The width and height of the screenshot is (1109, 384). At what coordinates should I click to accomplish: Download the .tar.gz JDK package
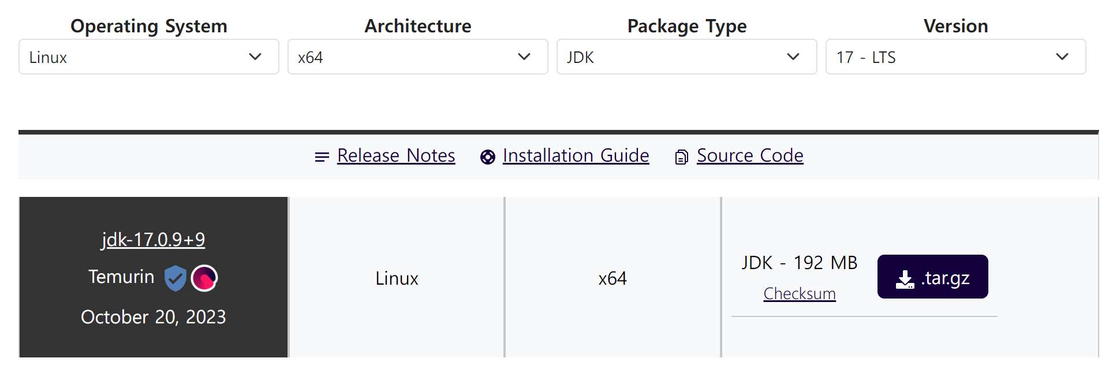932,277
